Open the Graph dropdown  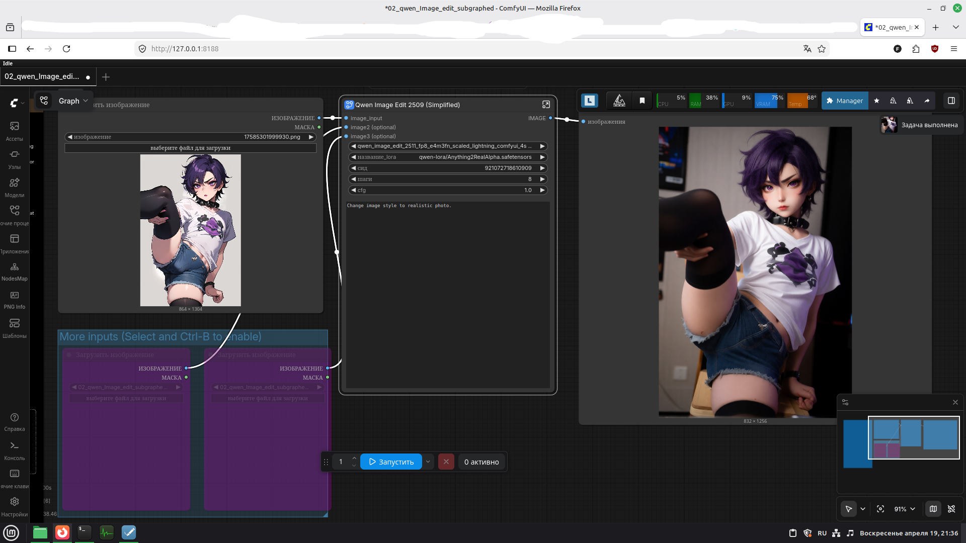pos(73,101)
